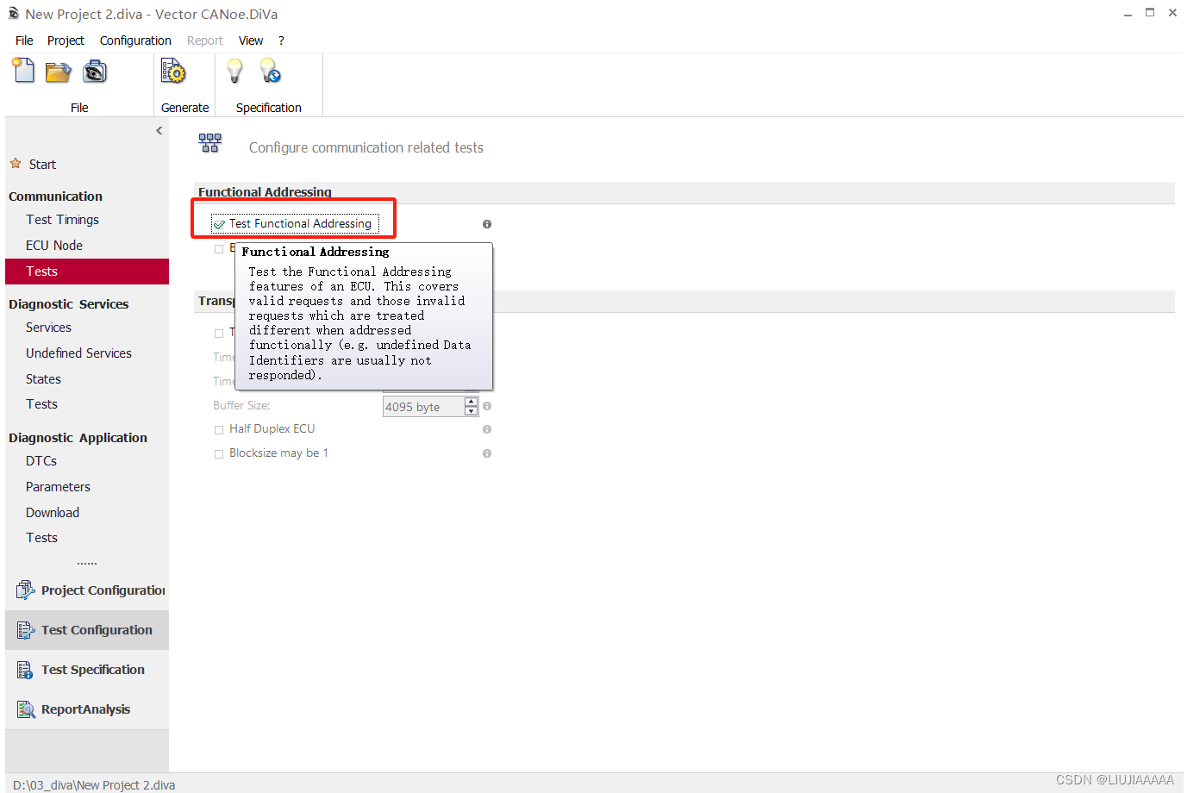The height and width of the screenshot is (793, 1187).
Task: Open the Report menu
Action: point(205,41)
